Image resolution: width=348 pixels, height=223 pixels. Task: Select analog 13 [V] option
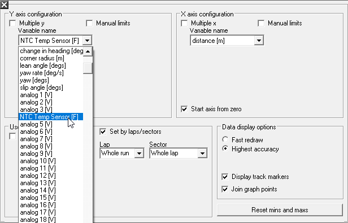tap(51, 182)
